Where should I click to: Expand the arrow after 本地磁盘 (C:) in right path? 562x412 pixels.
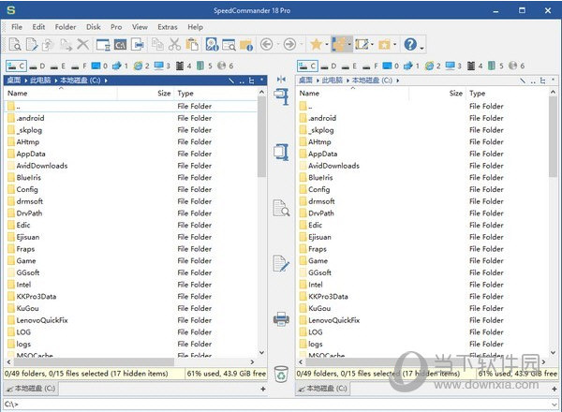398,81
